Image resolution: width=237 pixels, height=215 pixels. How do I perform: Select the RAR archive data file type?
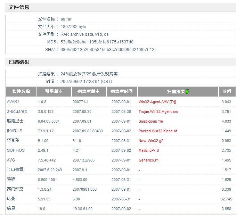84,34
